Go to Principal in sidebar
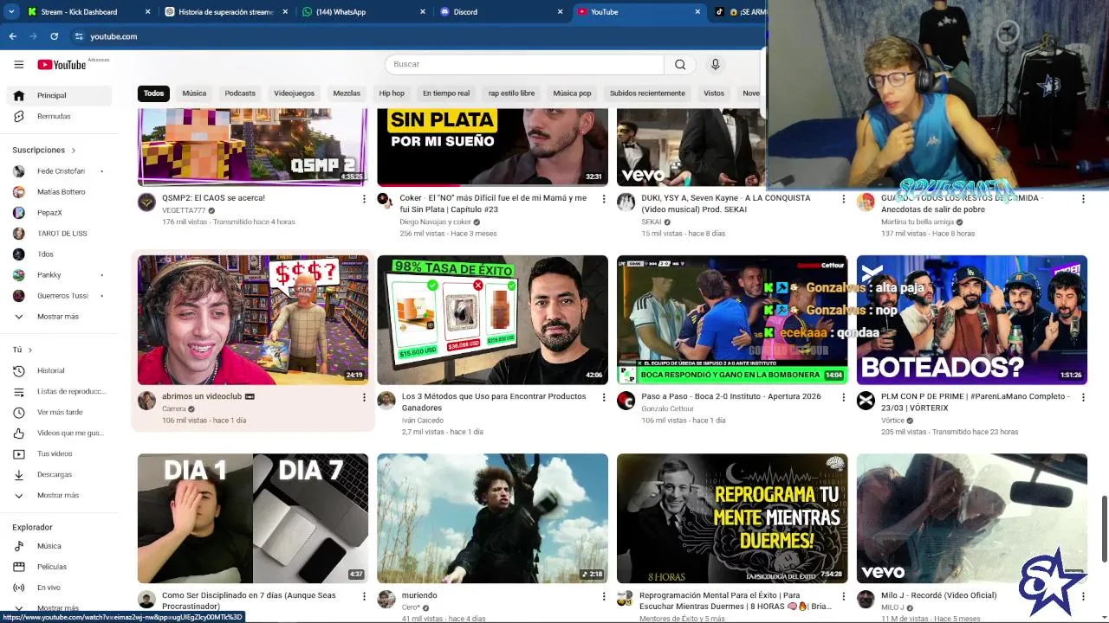This screenshot has height=623, width=1109. click(x=61, y=95)
